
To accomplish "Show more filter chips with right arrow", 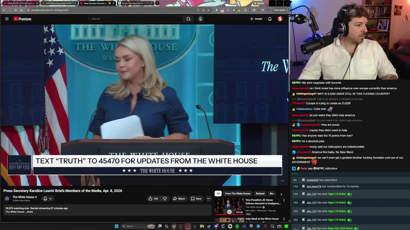I will (x=281, y=194).
